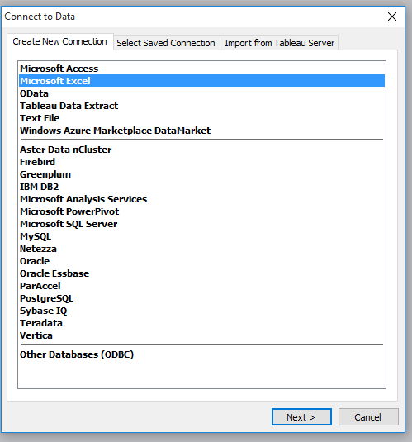Choose Windows Azure Marketplace DataMarket
The image size is (412, 442).
(x=201, y=131)
